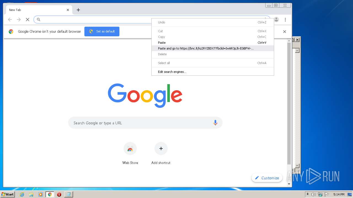Choose Copy in the context menu
Viewport: 353px width, 198px height.
[x=213, y=37]
